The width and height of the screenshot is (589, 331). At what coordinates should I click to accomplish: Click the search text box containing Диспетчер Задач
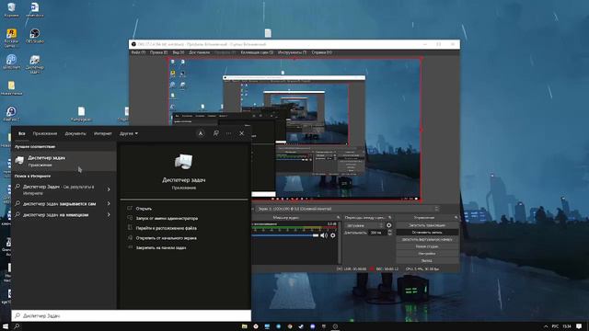[132, 315]
